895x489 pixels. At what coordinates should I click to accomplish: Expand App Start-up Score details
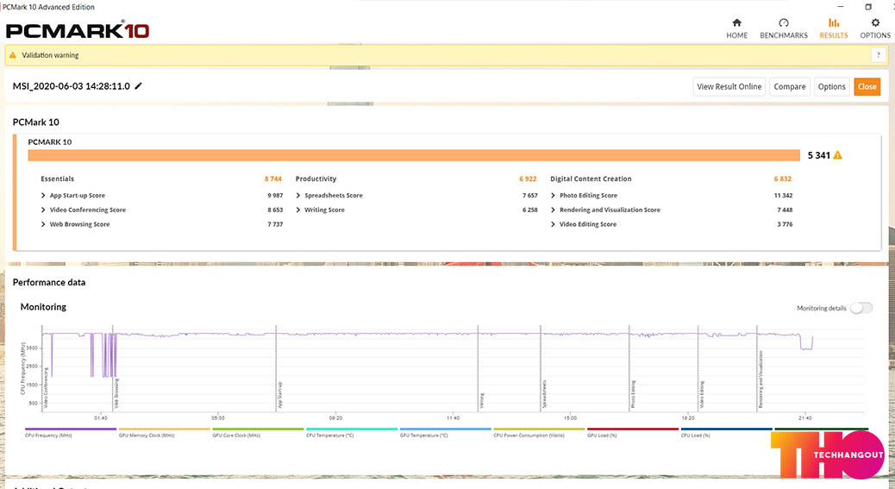(x=43, y=195)
